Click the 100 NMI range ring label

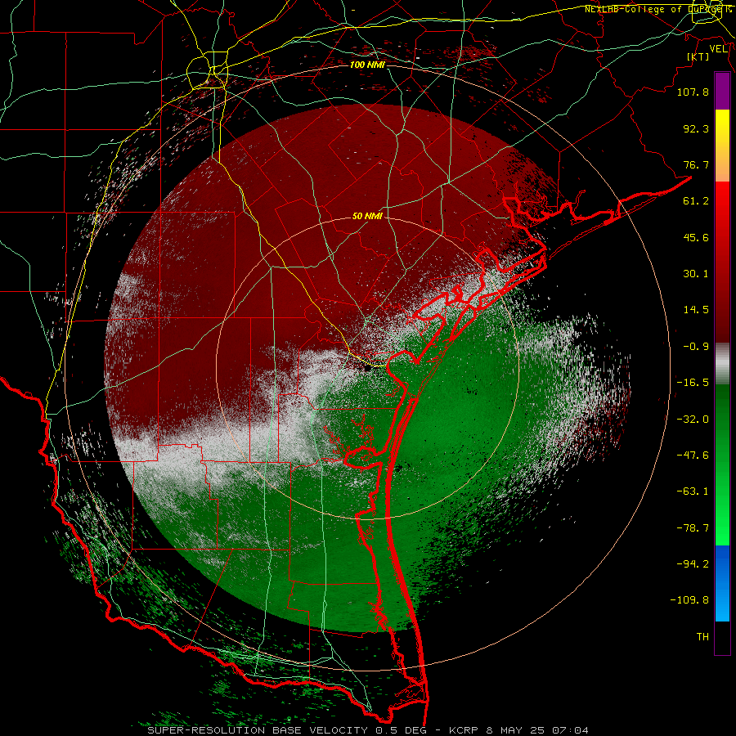[367, 65]
